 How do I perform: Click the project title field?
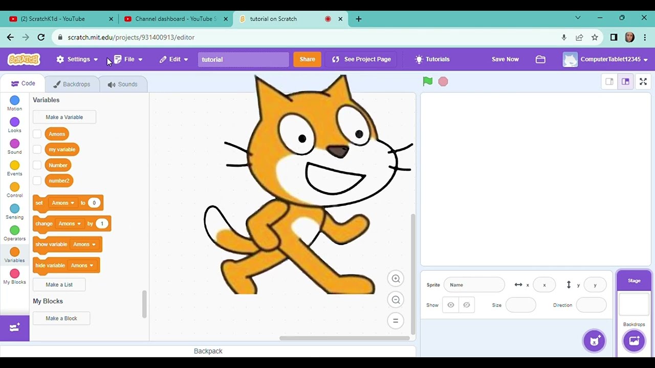click(243, 59)
